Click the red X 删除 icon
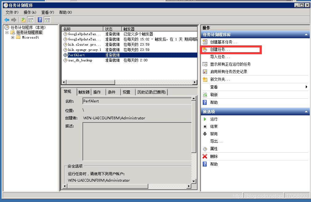This screenshot has width=311, height=202. tap(205, 156)
